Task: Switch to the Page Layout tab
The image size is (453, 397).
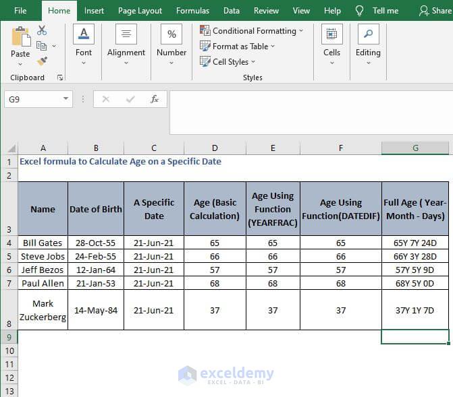Action: (x=140, y=11)
